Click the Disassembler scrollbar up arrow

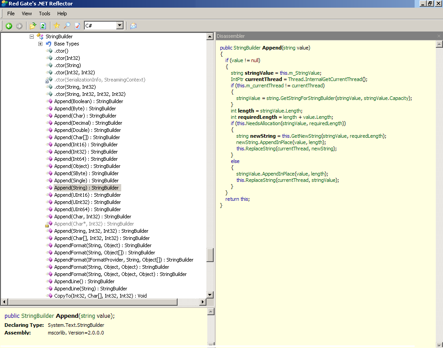point(439,44)
